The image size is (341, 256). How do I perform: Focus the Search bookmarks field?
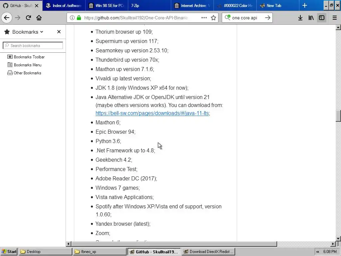coord(33,45)
